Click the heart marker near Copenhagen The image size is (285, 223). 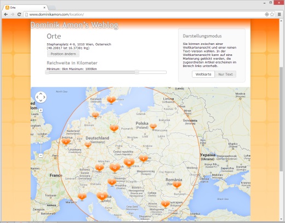coord(111,100)
